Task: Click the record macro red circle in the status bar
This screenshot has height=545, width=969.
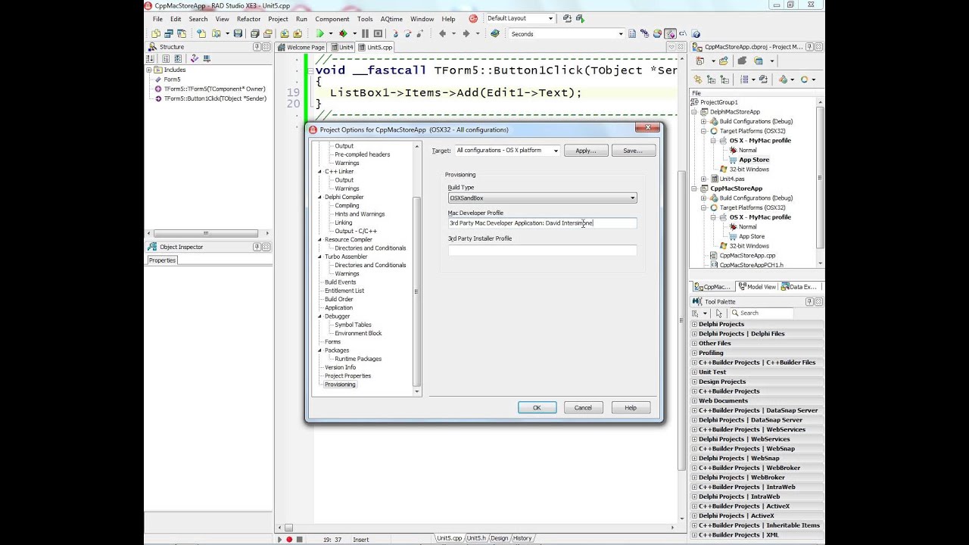Action: [289, 539]
